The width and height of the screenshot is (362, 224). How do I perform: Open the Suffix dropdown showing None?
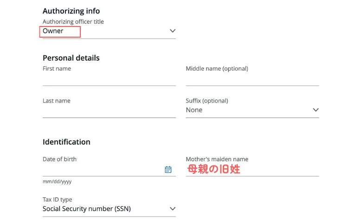tap(251, 110)
